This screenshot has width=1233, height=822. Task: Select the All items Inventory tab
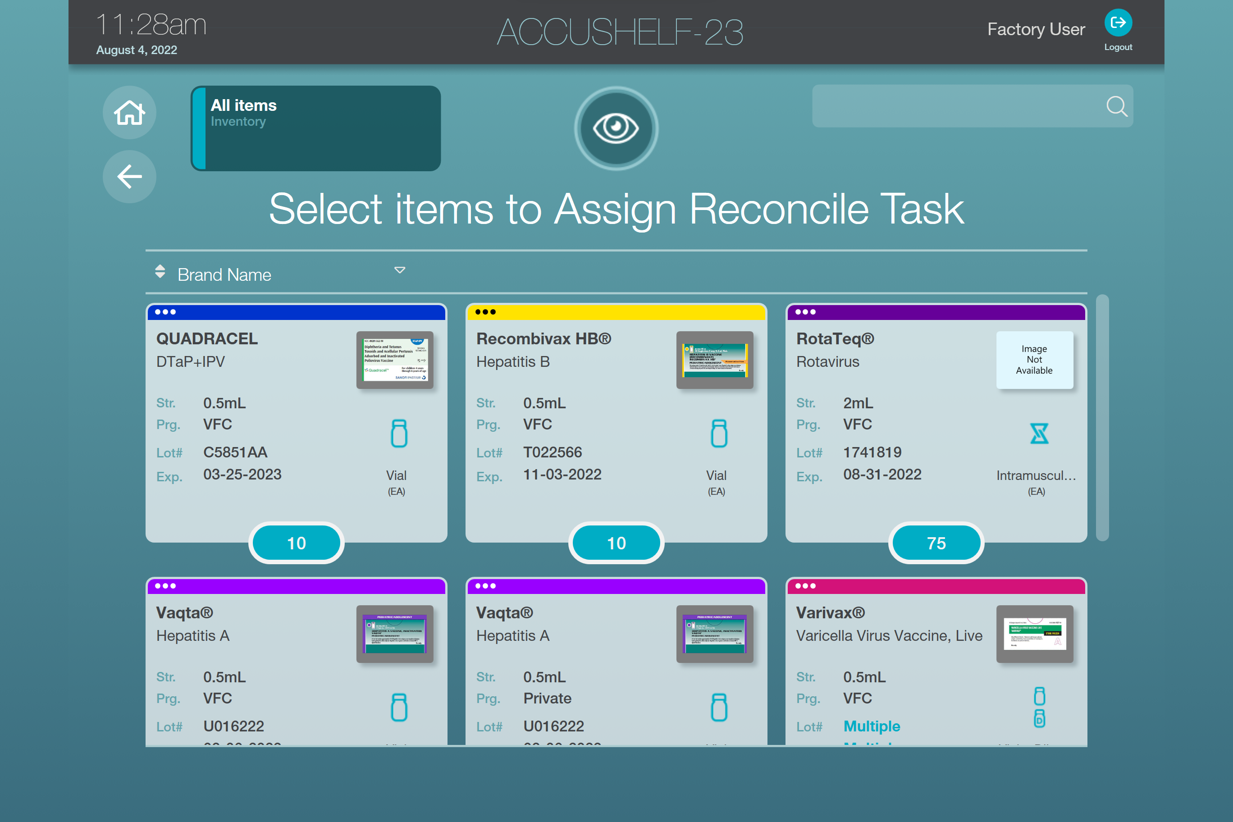coord(315,128)
